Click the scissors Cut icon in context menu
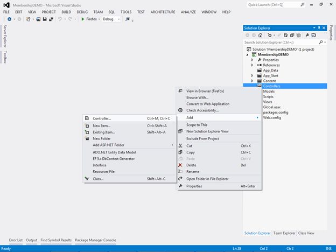Viewport: 336px width, 252px height. [180, 146]
